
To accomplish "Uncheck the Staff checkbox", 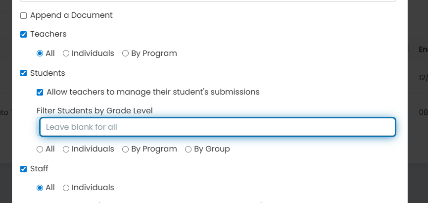I will 23,169.
